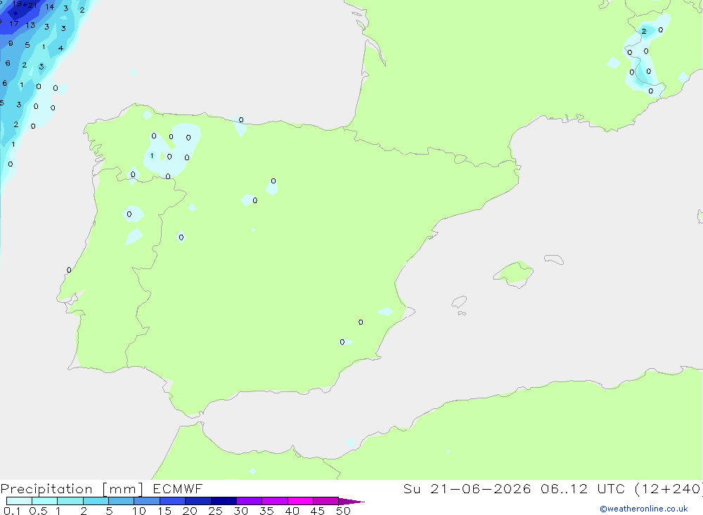703x515 pixels.
Task: Click the '14' precipitation value on map
Action: [49, 7]
